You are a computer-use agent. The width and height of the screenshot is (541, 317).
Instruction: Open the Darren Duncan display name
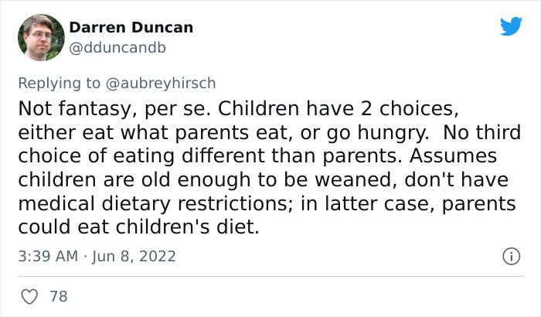click(131, 28)
